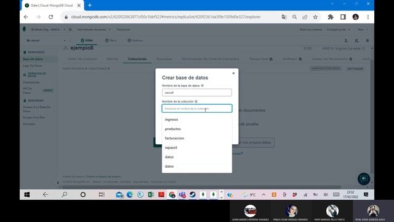Click the database name input field
Screen dimensions: 394x222
[197, 92]
